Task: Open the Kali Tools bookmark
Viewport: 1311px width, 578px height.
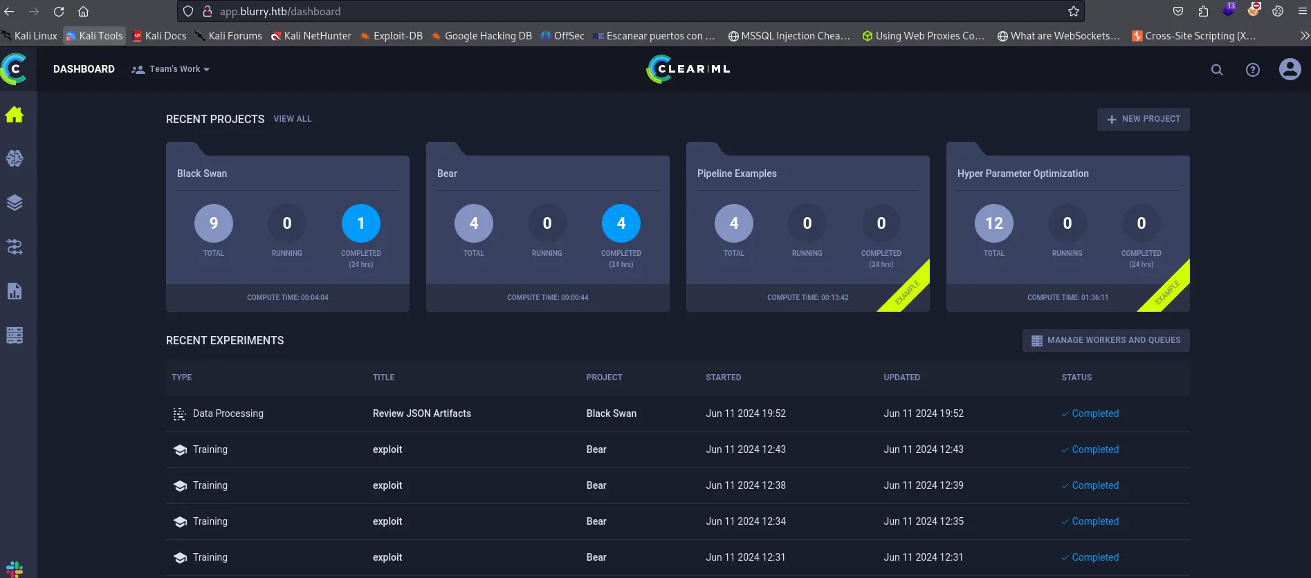Action: point(95,36)
